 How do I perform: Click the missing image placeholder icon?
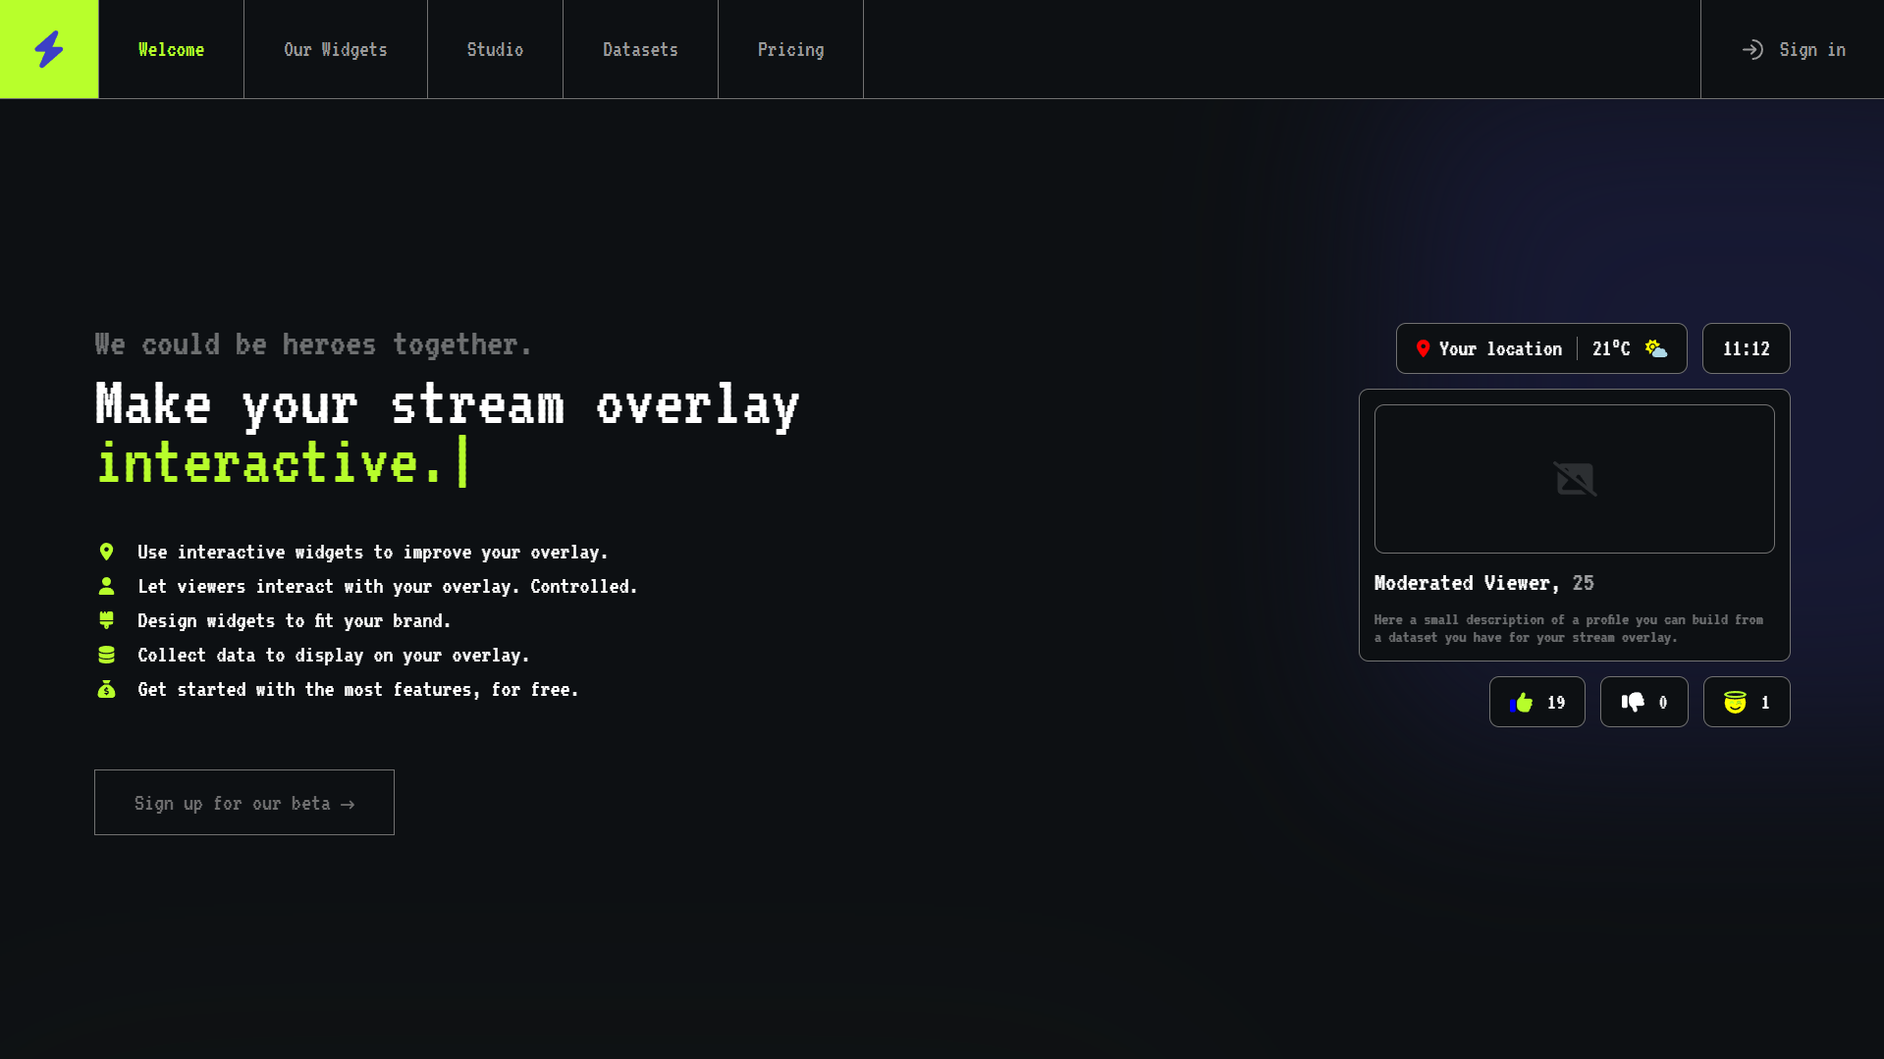tap(1575, 479)
